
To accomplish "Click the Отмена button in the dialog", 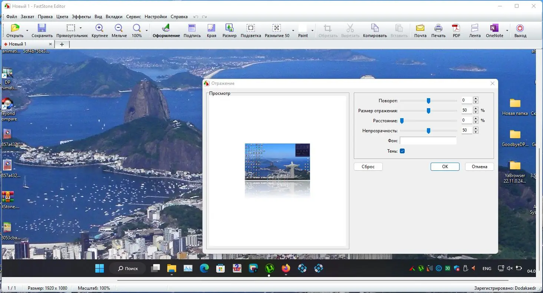I will [479, 167].
